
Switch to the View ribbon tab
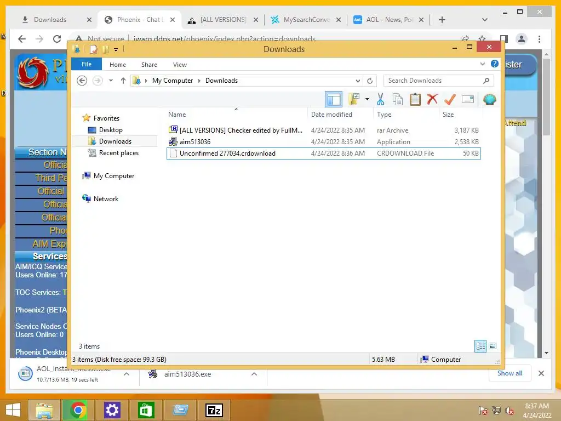[180, 65]
